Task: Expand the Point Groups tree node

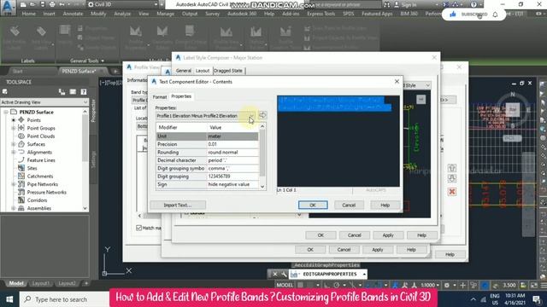Action: tap(14, 128)
